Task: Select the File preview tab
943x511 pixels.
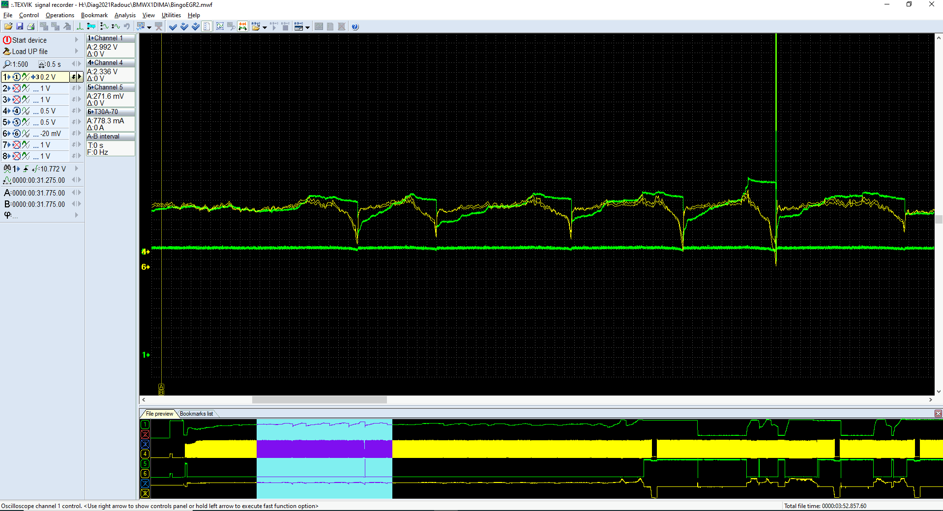Action: [x=159, y=414]
